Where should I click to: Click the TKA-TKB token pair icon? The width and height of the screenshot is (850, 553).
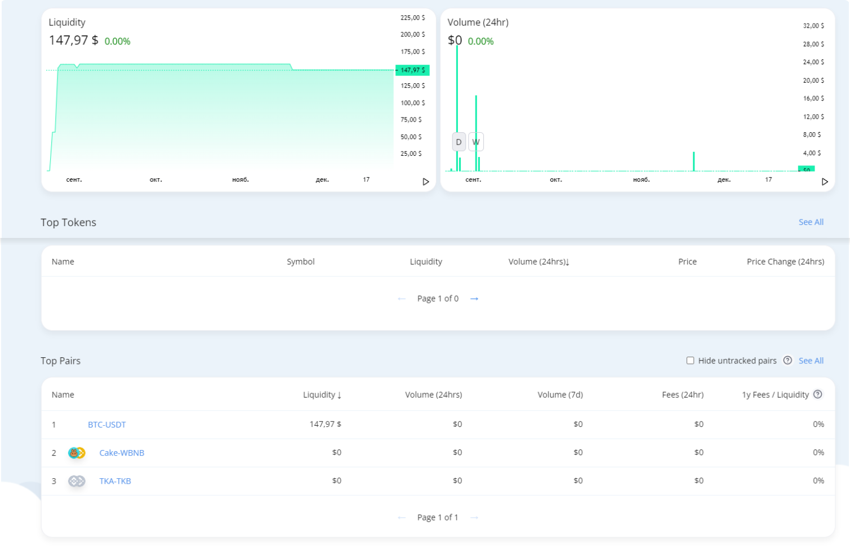click(77, 481)
